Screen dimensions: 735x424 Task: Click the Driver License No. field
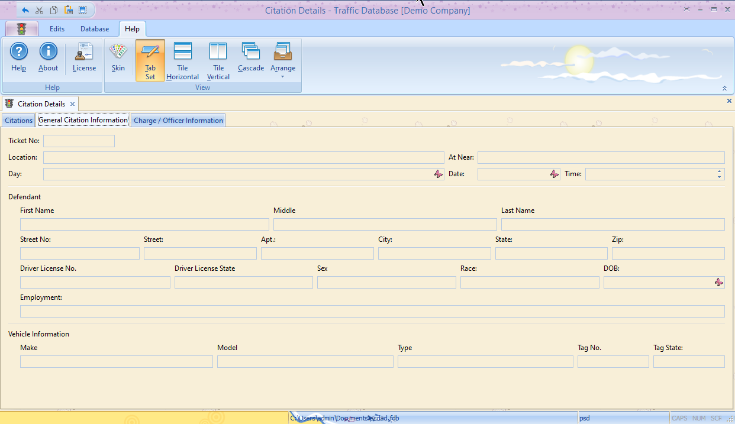(x=95, y=282)
